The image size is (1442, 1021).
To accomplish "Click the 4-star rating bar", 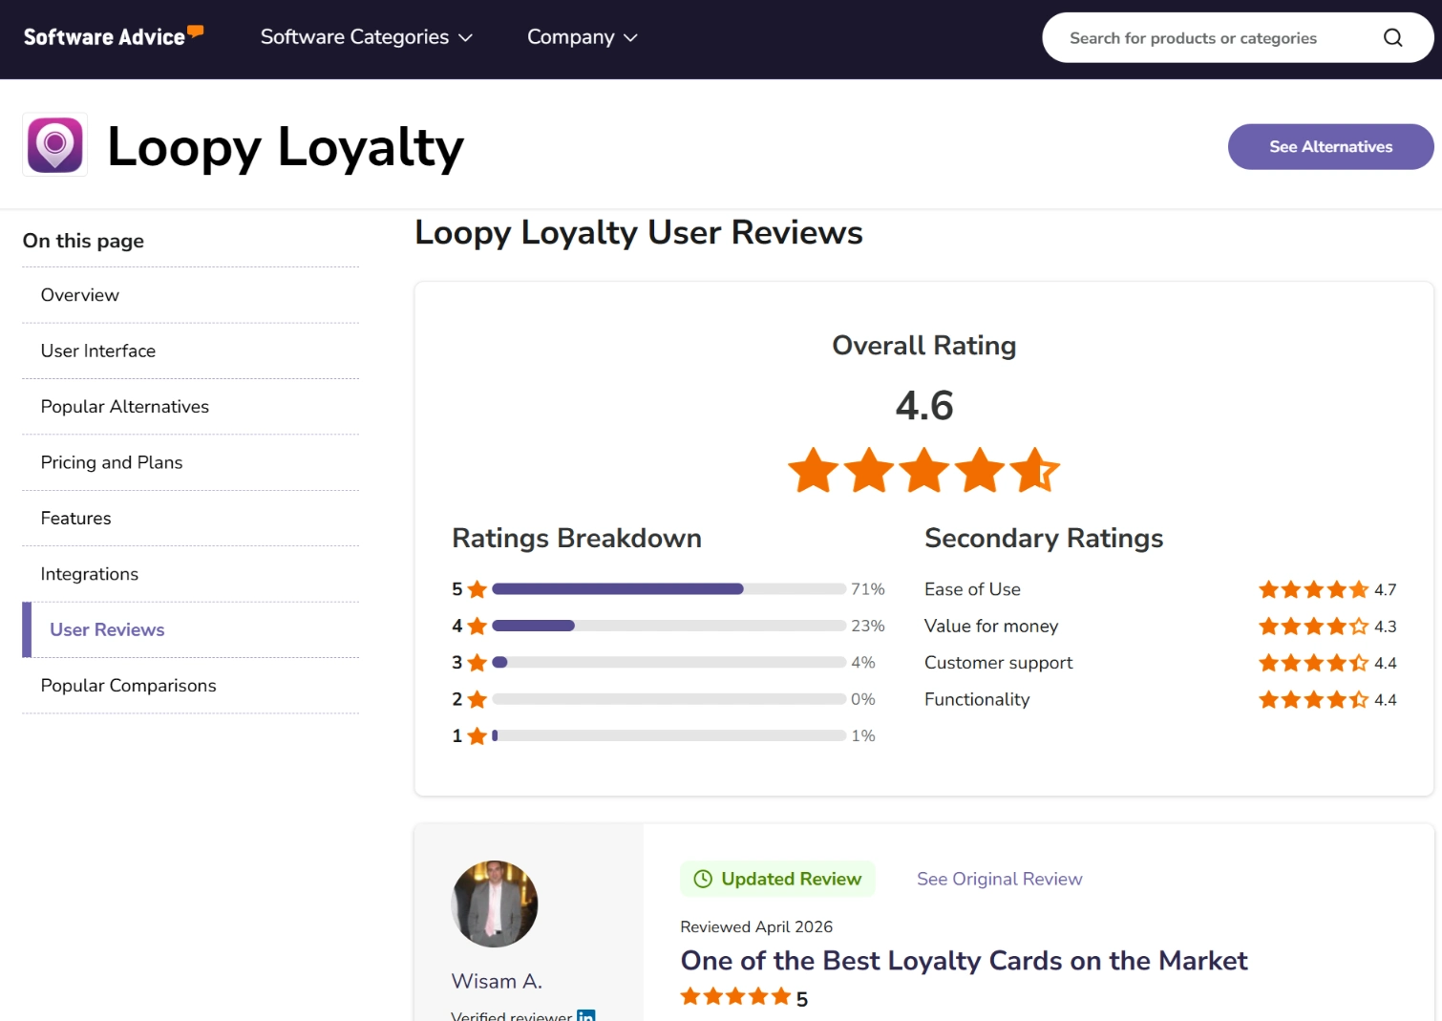I will point(668,626).
